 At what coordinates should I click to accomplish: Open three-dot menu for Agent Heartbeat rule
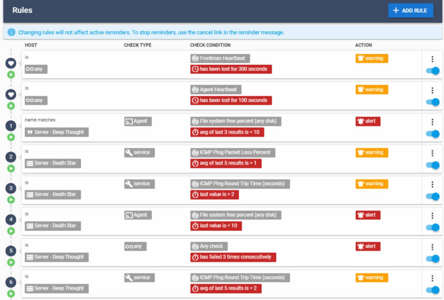click(432, 90)
